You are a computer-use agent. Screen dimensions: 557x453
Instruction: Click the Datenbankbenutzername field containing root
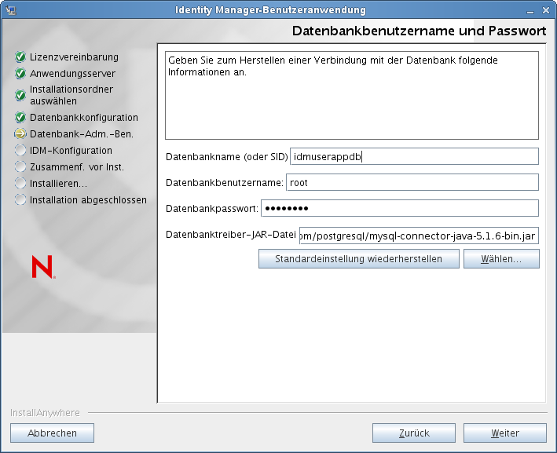412,182
